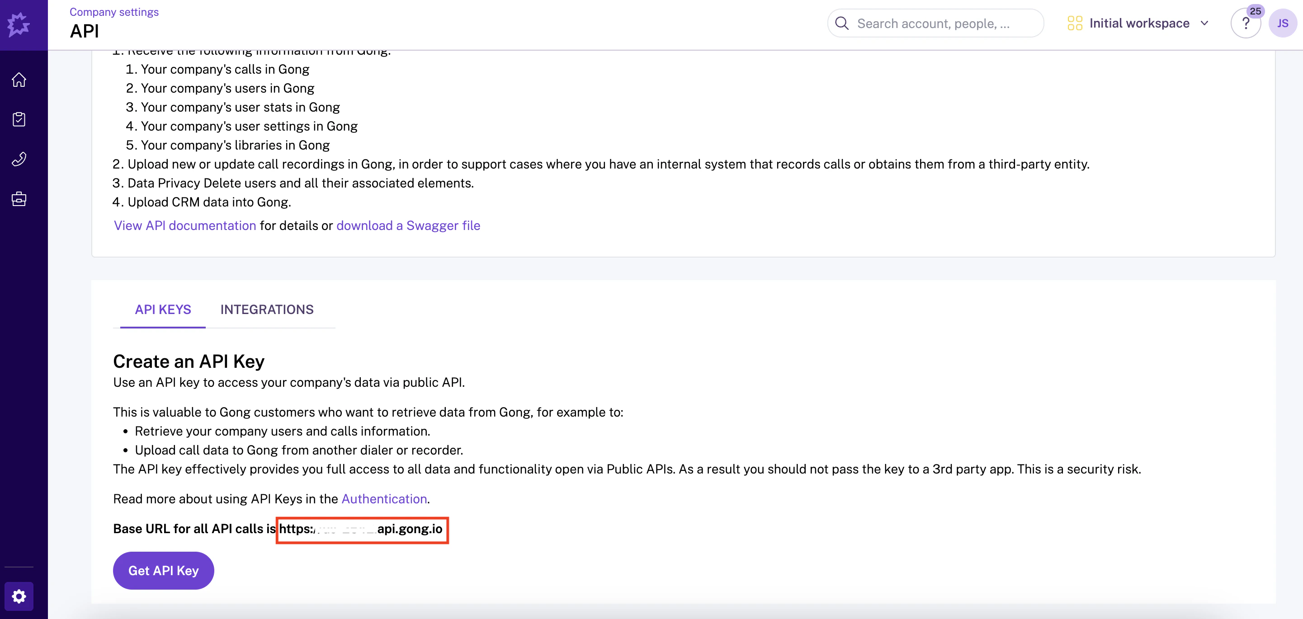Screen dimensions: 1303x619
Task: Click the Get API Key button
Action: [163, 570]
